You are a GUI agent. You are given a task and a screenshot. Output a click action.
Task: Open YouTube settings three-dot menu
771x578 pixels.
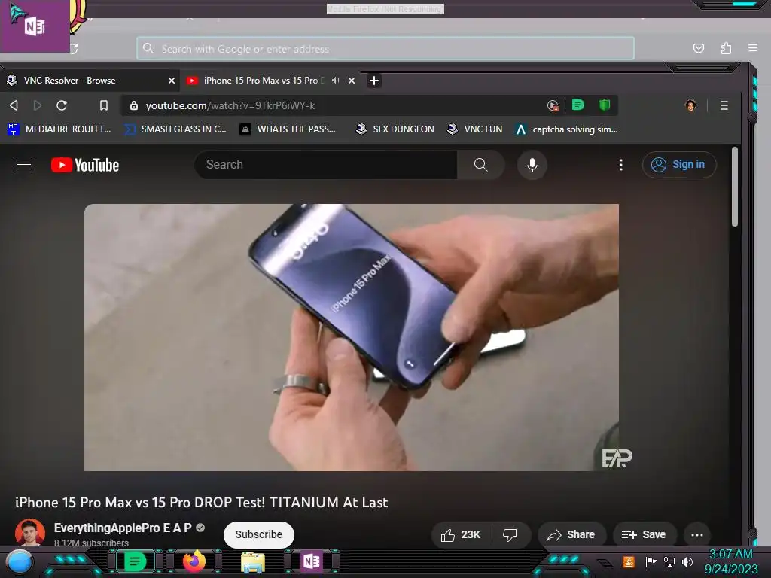(621, 165)
